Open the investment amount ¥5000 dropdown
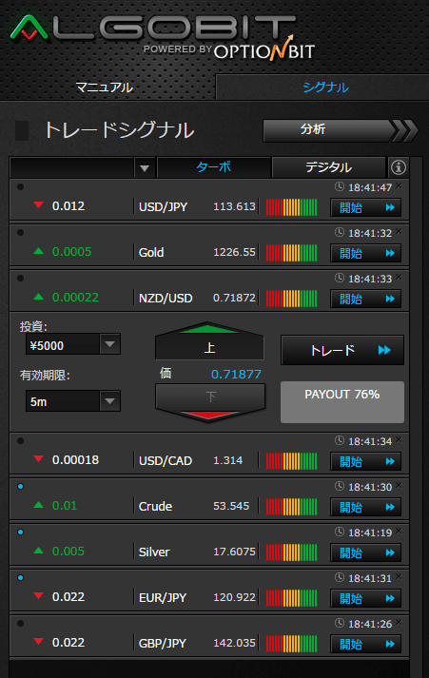The width and height of the screenshot is (429, 678). 109,344
